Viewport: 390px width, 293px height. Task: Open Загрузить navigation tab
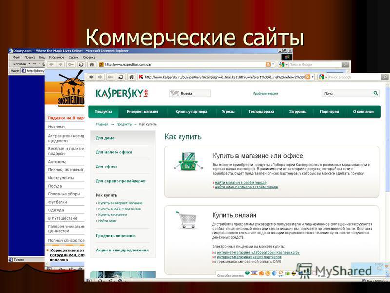pos(298,112)
